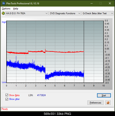115x116 pixels.
Task: Click the High jitter axis label
Action: pyautogui.click(x=4, y=22)
